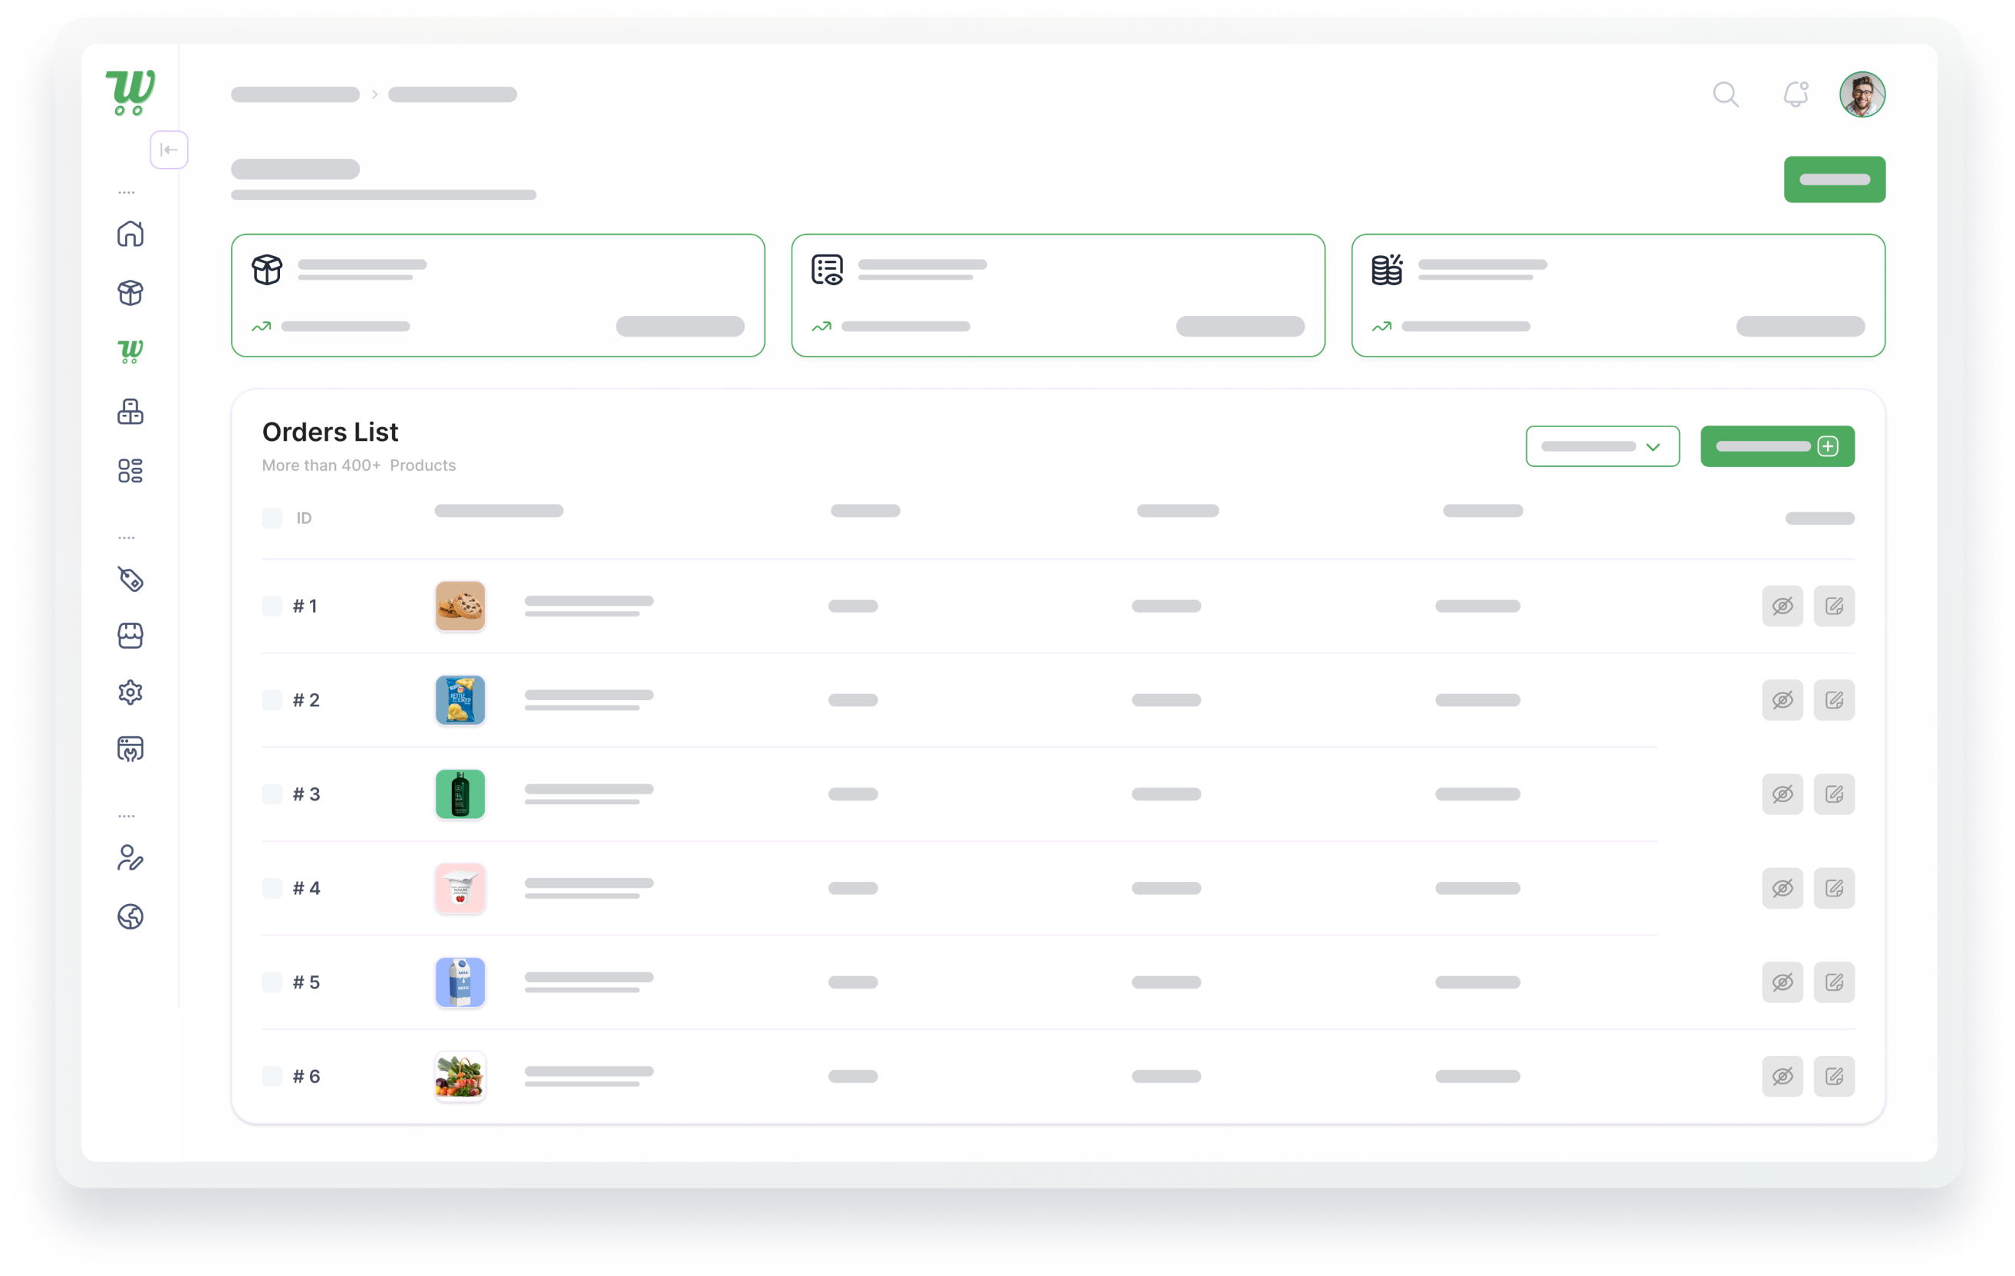Open the grid categories sidebar icon
The height and width of the screenshot is (1276, 2015).
click(x=130, y=471)
